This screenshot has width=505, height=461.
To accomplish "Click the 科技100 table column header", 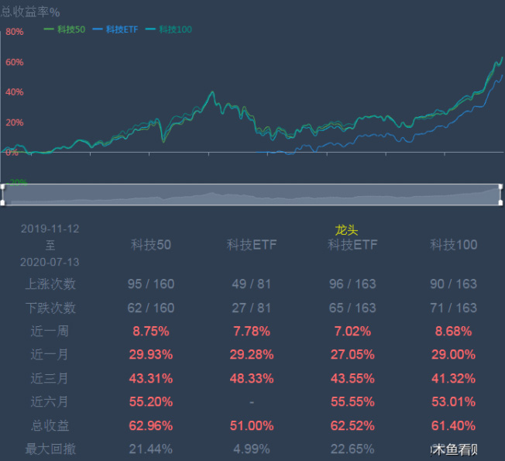I will click(x=454, y=245).
